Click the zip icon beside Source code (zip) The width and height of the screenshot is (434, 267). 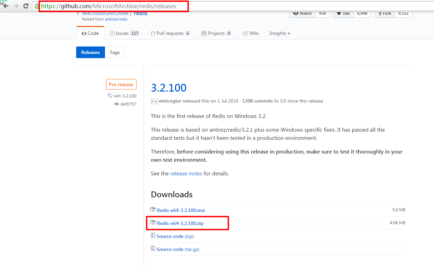(x=153, y=236)
